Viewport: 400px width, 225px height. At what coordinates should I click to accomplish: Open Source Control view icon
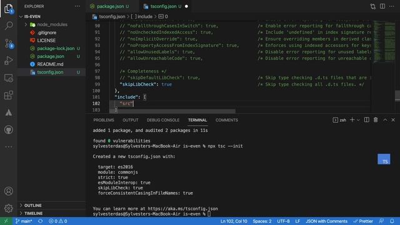click(x=9, y=43)
